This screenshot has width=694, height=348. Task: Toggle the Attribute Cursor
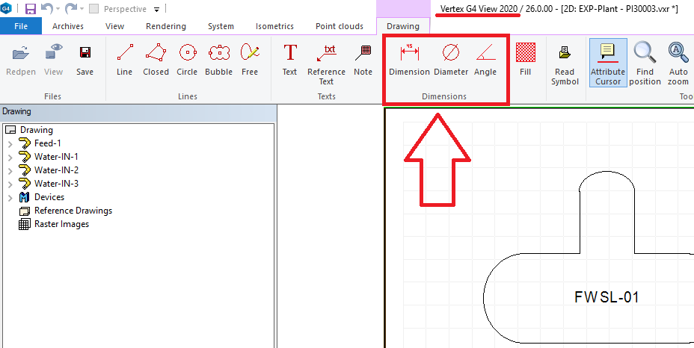(607, 63)
